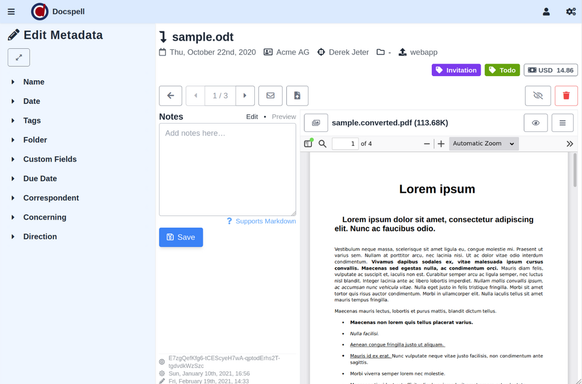The image size is (582, 384).
Task: Open the settings cogs icon in header
Action: pyautogui.click(x=571, y=12)
